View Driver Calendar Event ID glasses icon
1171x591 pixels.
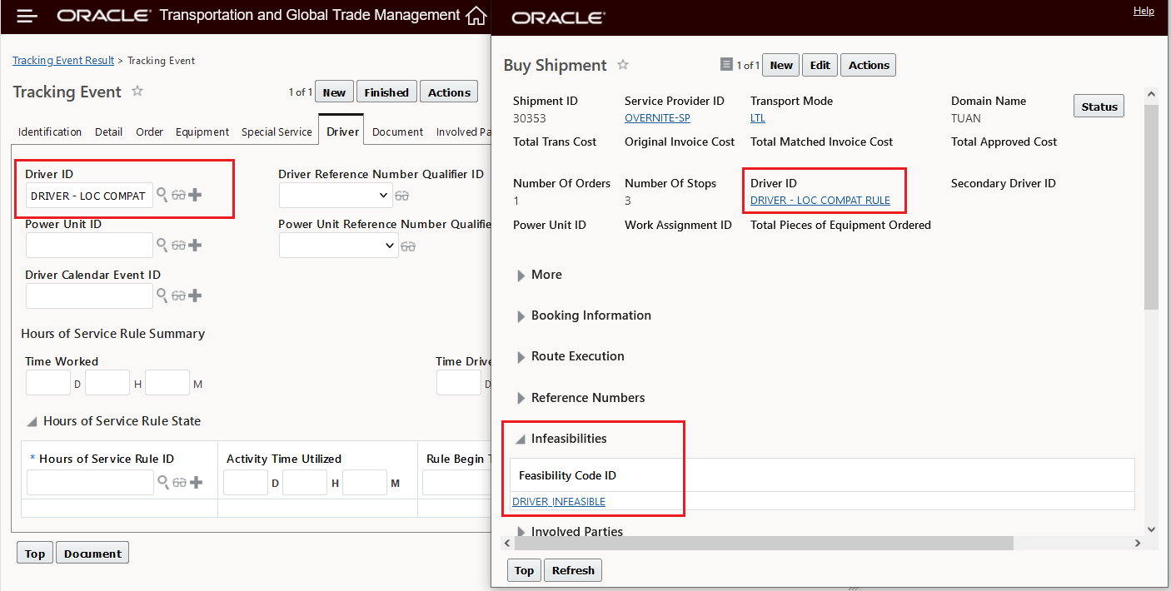pos(178,295)
